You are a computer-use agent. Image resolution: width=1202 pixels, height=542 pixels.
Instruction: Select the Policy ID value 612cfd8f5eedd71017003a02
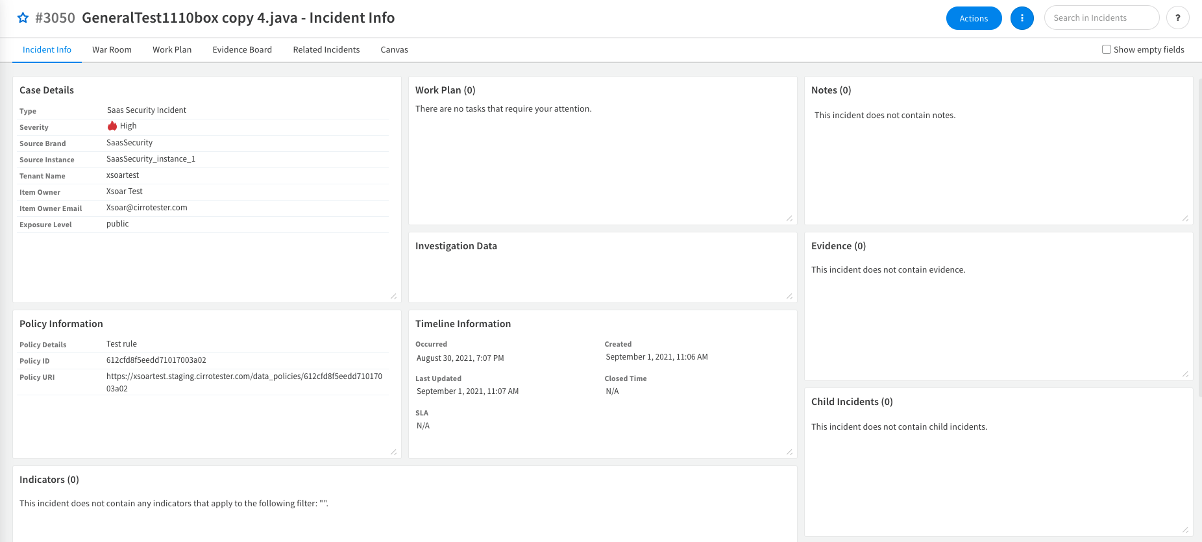(156, 360)
